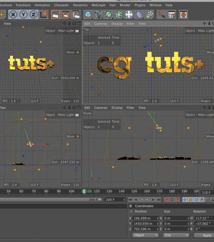Viewport: 214px width, 242px height.
Task: Click the Coordinates panel grip icon
Action: point(131,212)
